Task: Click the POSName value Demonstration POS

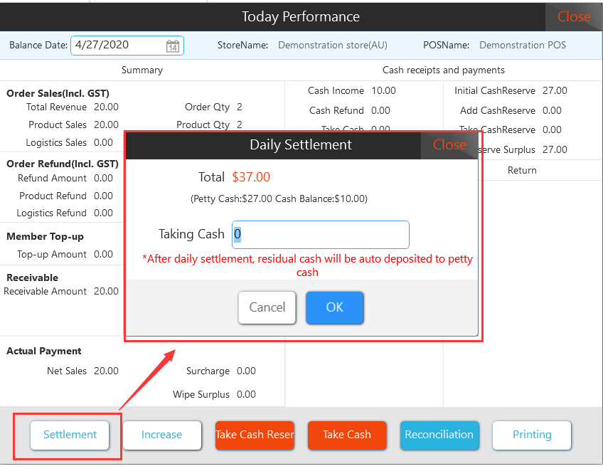Action: tap(523, 45)
